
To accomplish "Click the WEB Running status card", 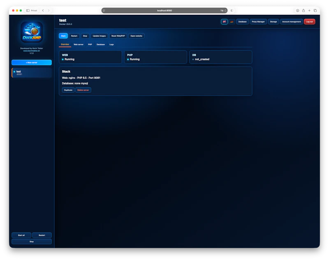I will click(x=90, y=57).
